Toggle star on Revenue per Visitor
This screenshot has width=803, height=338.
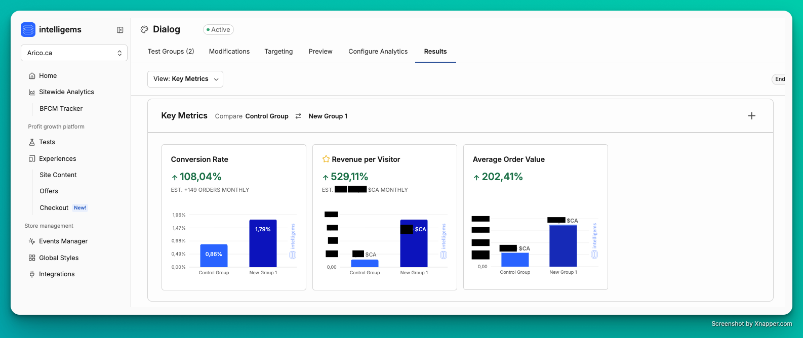326,159
